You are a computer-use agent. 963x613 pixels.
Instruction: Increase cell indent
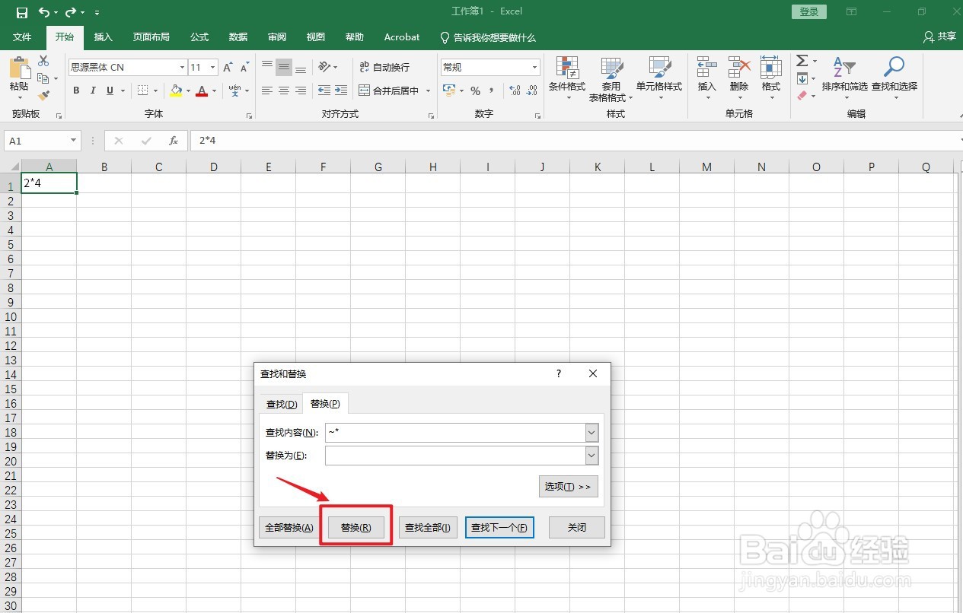pos(342,91)
